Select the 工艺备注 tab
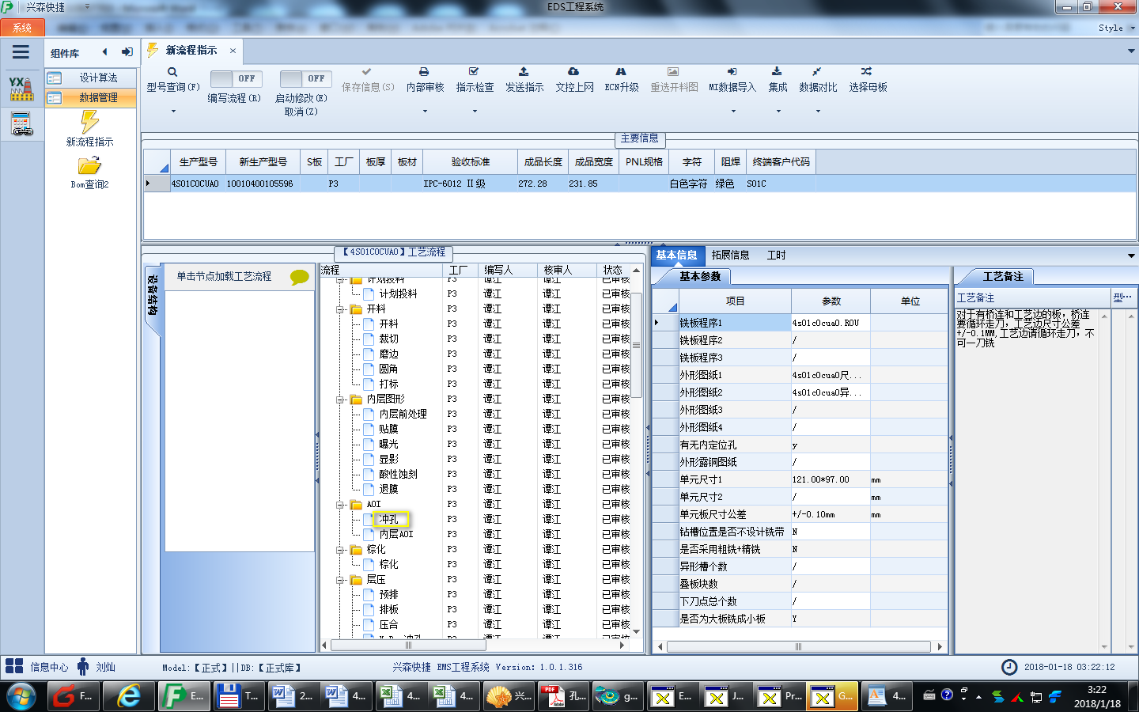This screenshot has height=712, width=1139. [x=1002, y=276]
